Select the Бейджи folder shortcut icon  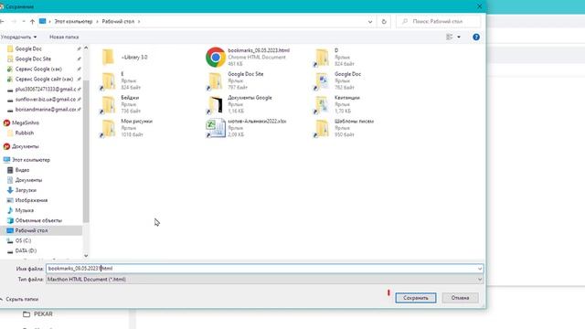pos(108,105)
